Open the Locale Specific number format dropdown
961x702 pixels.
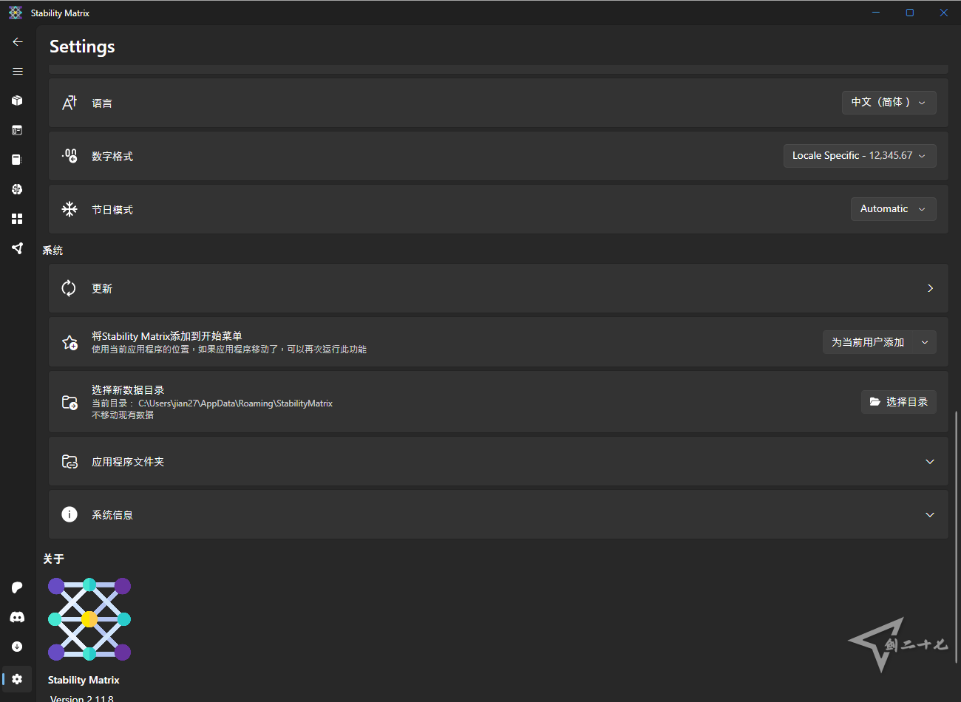pos(860,156)
